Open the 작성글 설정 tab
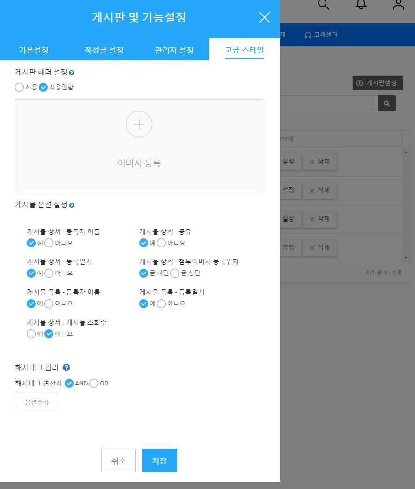This screenshot has width=415, height=489. [x=104, y=50]
